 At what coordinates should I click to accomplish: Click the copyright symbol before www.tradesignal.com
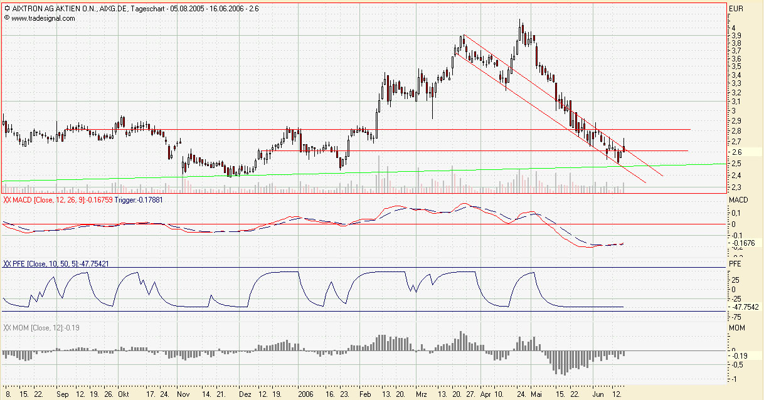tap(7, 18)
